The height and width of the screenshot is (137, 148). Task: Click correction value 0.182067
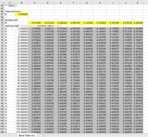coord(138,83)
